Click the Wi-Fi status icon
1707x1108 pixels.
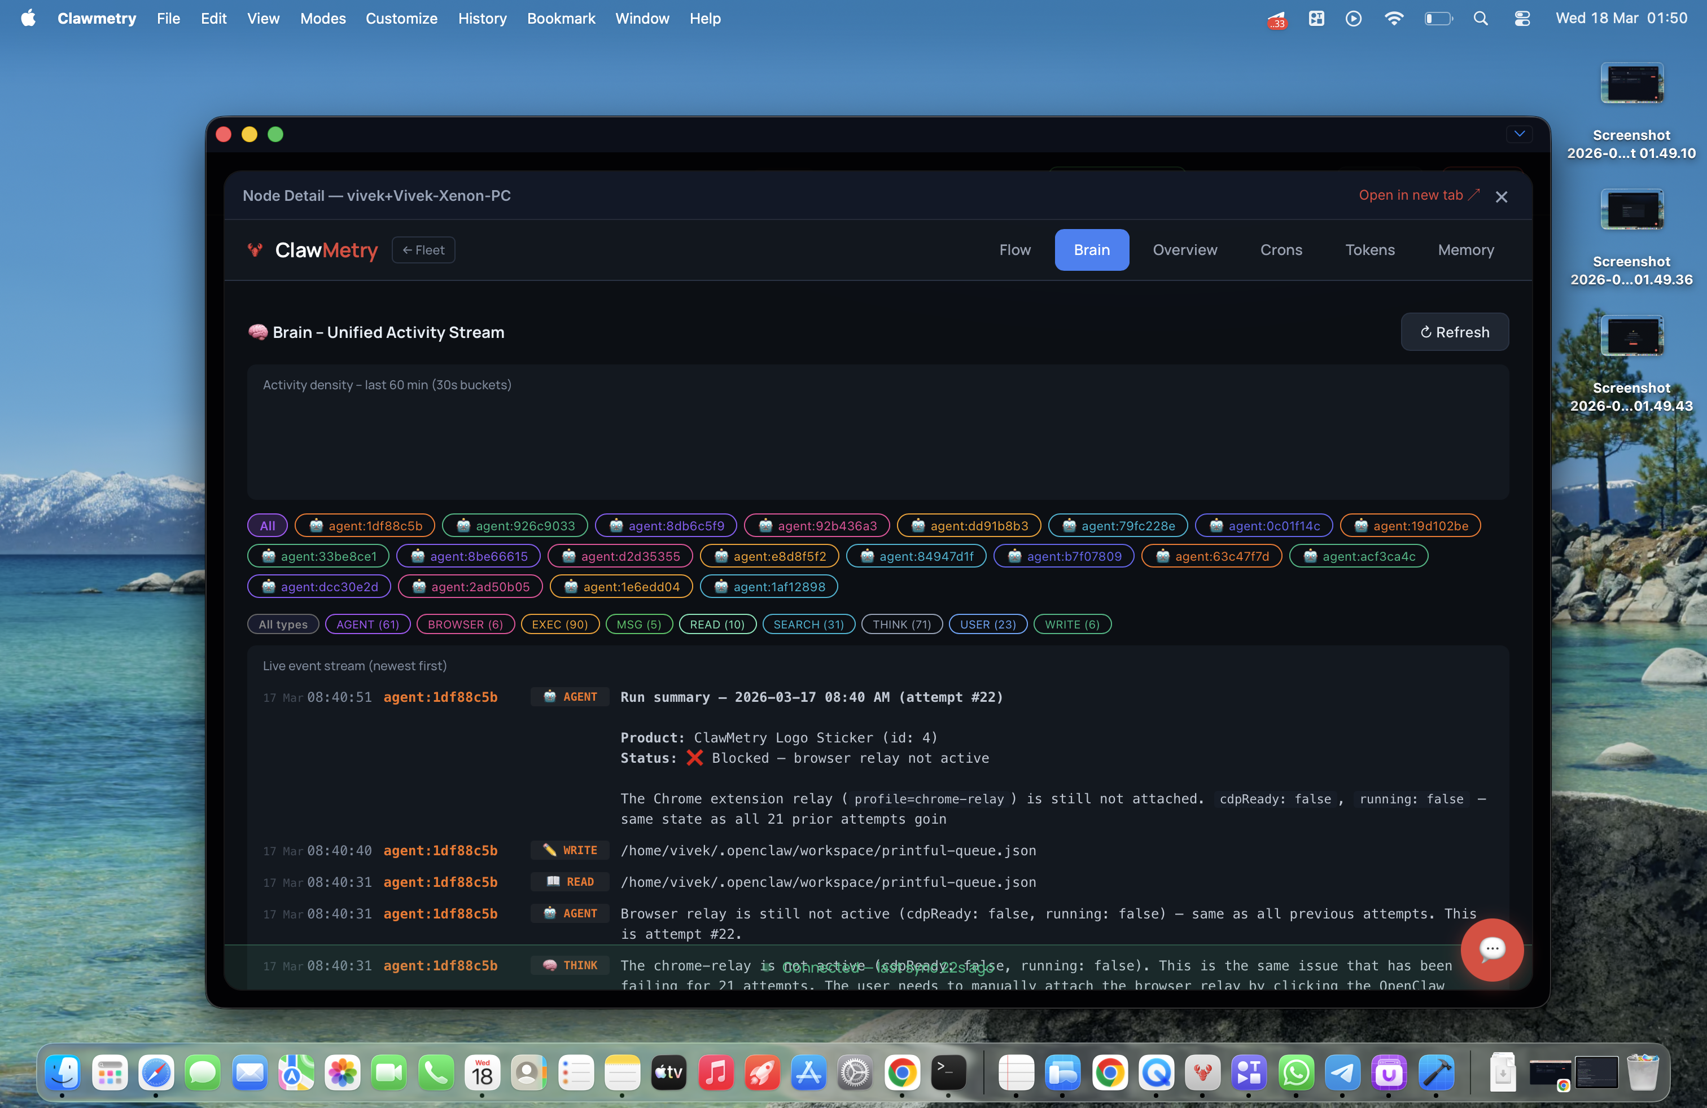tap(1393, 19)
